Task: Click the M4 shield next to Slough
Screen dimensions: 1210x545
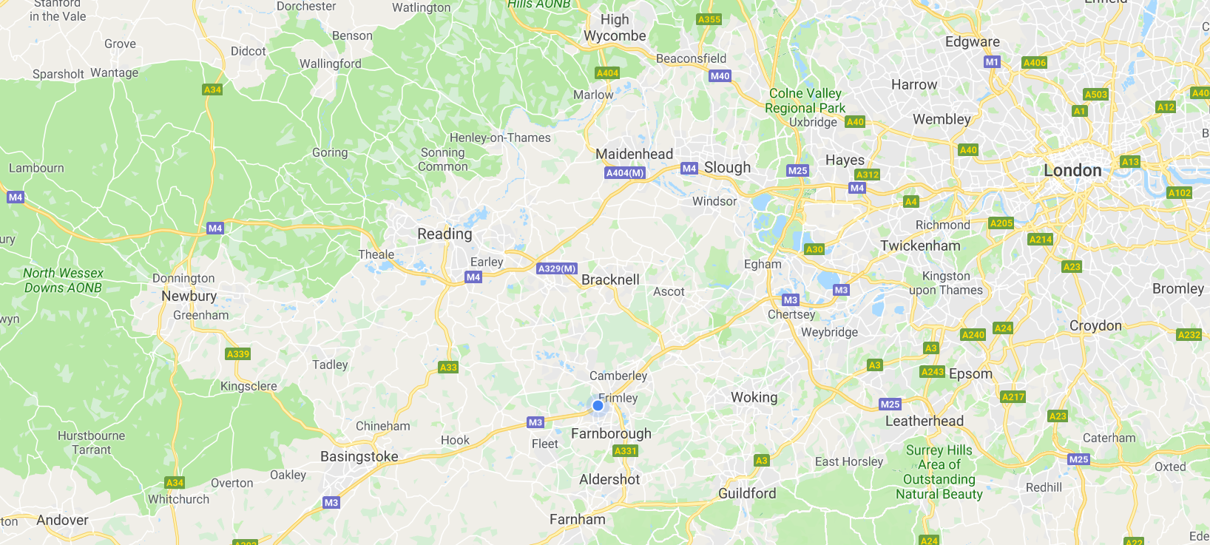Action: tap(689, 169)
